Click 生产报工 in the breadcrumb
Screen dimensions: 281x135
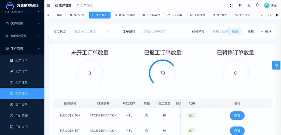85,6
